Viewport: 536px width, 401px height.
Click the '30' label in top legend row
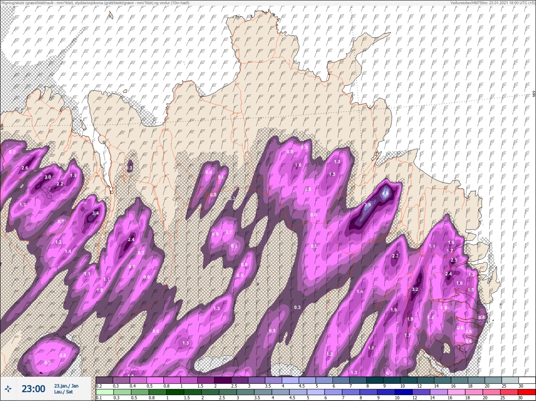[x=521, y=386]
